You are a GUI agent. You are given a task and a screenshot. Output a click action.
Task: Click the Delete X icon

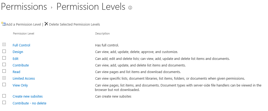point(46,24)
